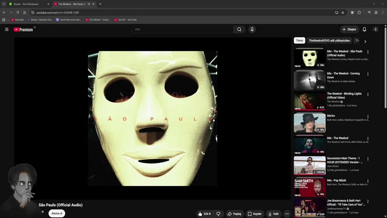Open options for Succession Main Theme suggestion
This screenshot has width=387, height=218.
click(368, 159)
